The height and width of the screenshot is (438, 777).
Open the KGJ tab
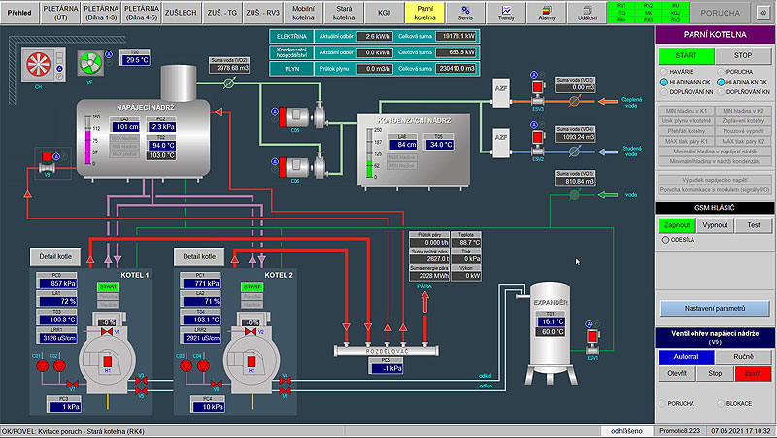tap(384, 13)
